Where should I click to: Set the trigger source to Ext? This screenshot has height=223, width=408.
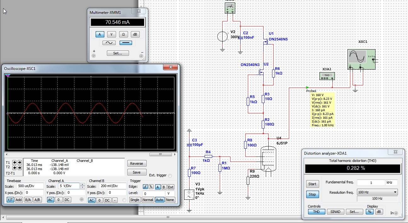pyautogui.click(x=171, y=187)
